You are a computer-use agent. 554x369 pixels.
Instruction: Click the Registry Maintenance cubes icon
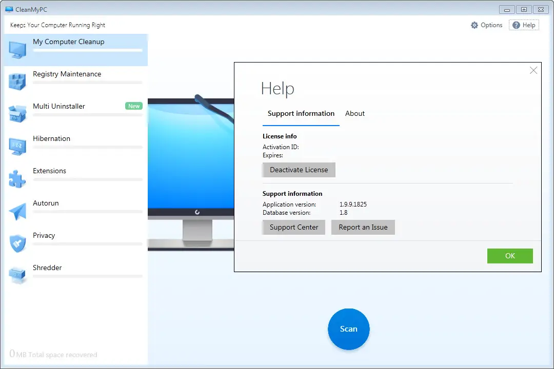[17, 82]
